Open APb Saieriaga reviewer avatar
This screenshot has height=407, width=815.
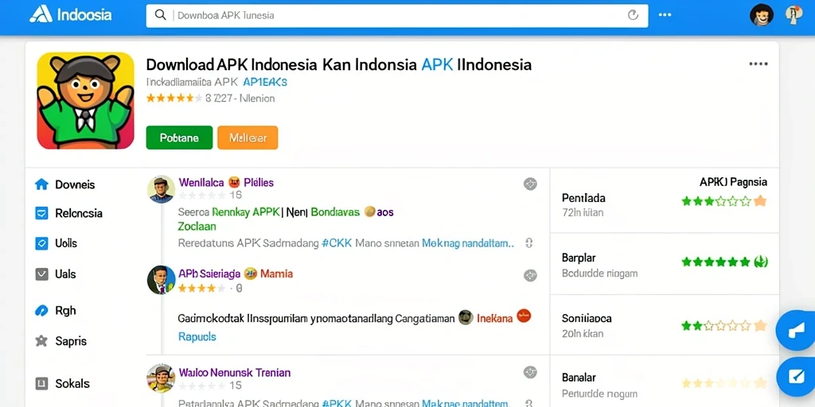point(161,280)
